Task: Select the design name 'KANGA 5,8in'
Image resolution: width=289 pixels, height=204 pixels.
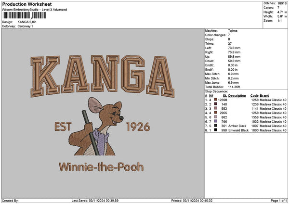Action: coord(27,22)
